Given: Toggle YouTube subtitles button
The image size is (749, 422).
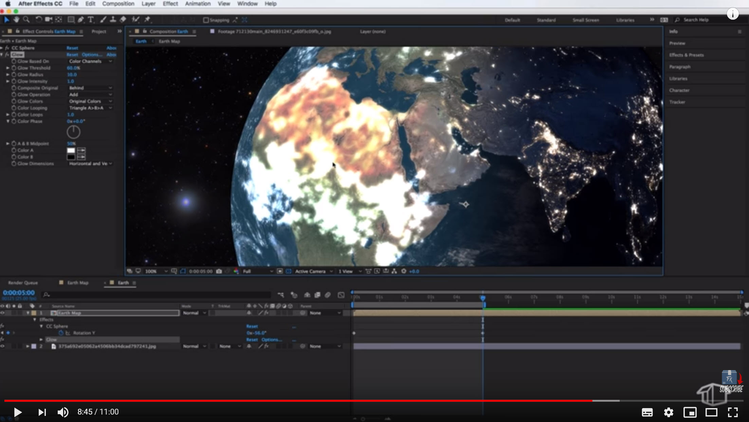Looking at the screenshot, I should click(647, 412).
